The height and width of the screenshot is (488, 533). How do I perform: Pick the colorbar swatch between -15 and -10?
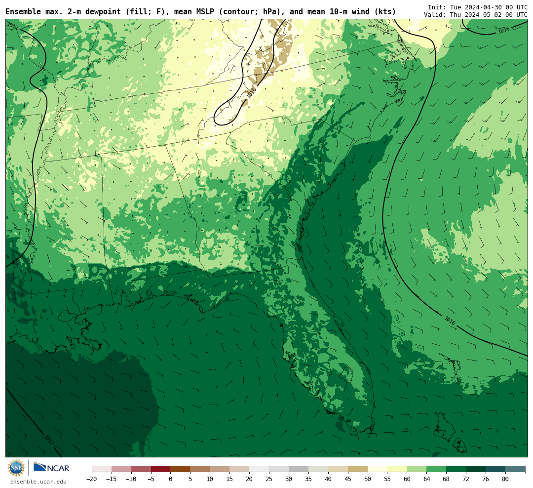pos(121,469)
